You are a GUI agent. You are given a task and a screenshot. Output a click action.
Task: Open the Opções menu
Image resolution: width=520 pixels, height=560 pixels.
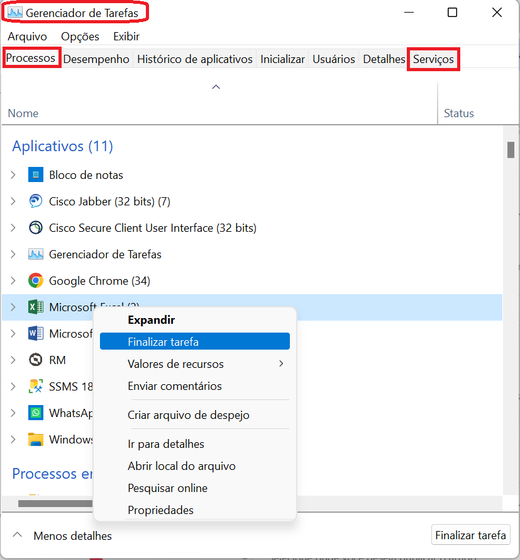(80, 37)
